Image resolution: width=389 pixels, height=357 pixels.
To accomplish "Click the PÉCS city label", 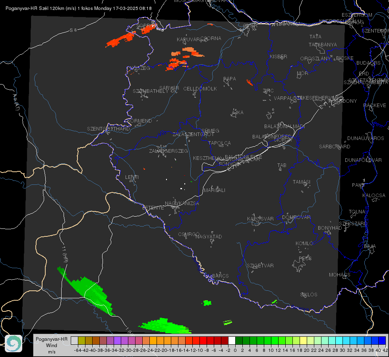I will pos(305,258).
